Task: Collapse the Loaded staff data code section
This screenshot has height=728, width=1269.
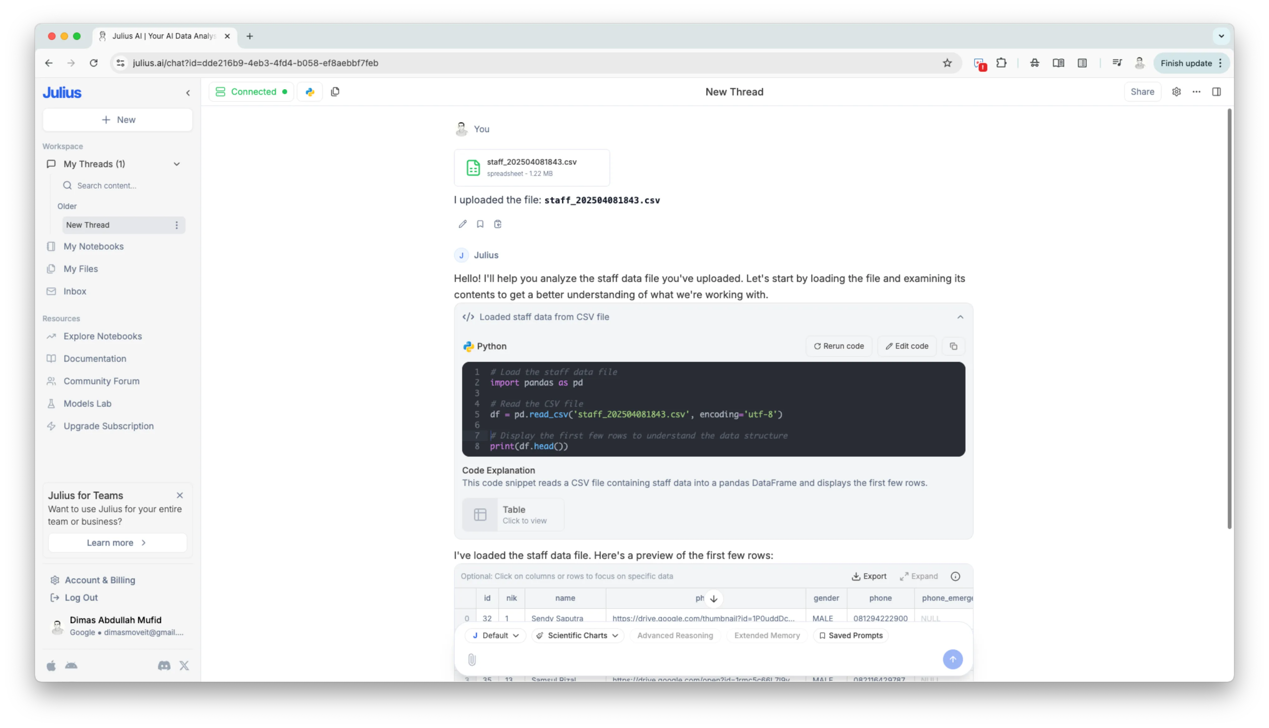Action: [960, 317]
